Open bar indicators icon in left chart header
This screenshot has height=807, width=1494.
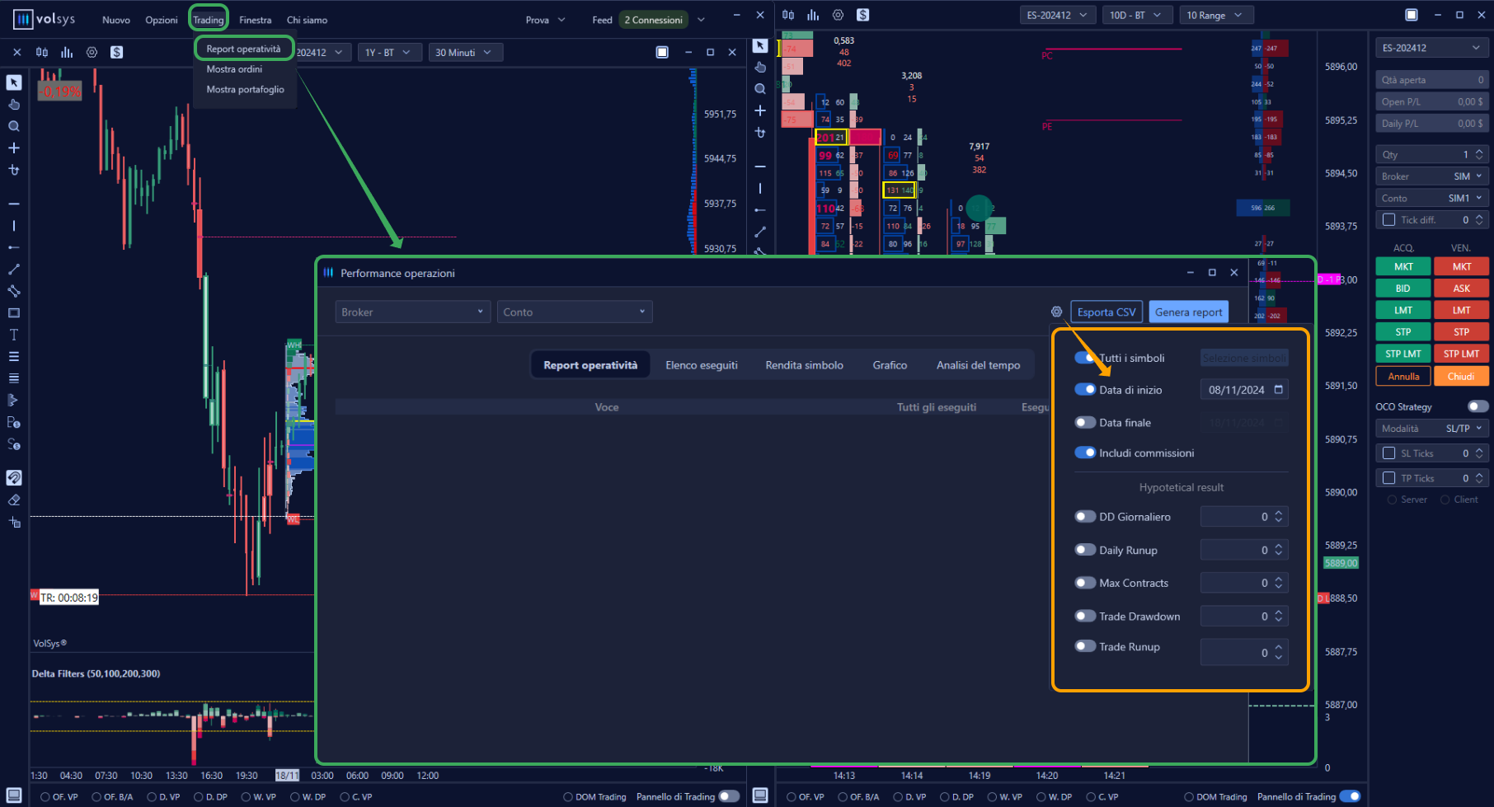tap(67, 52)
